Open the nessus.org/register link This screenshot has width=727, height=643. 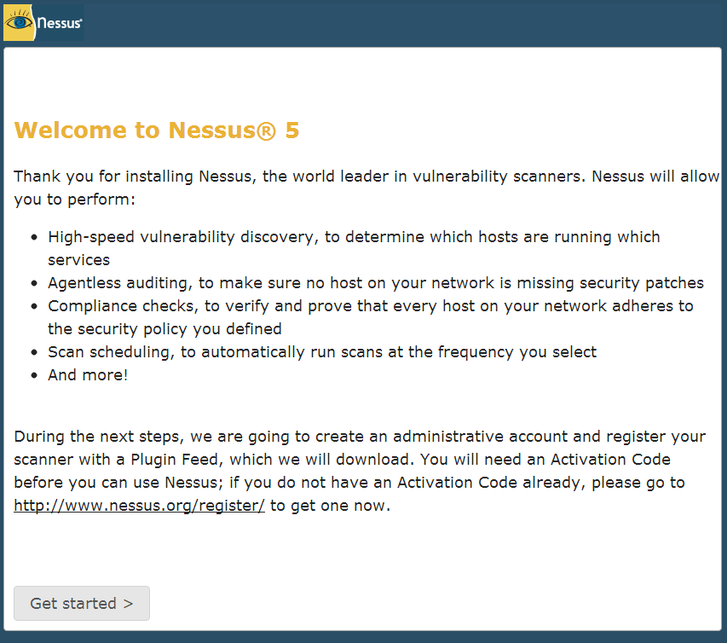pos(139,506)
